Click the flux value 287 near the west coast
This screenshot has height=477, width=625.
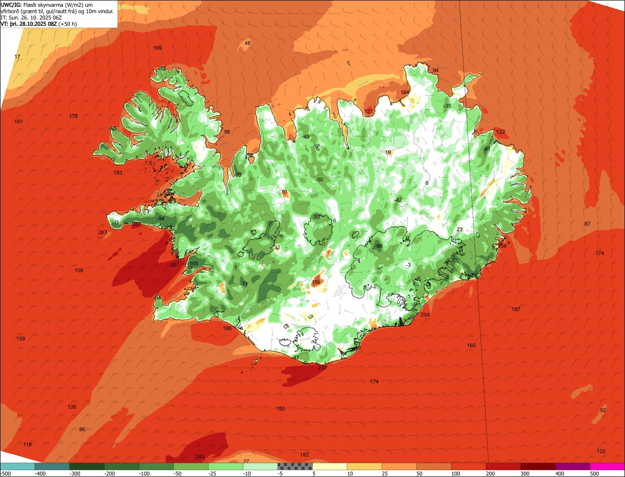point(174,265)
